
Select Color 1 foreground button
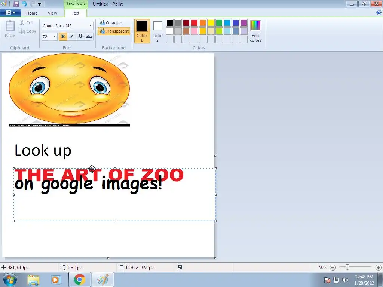pyautogui.click(x=142, y=31)
